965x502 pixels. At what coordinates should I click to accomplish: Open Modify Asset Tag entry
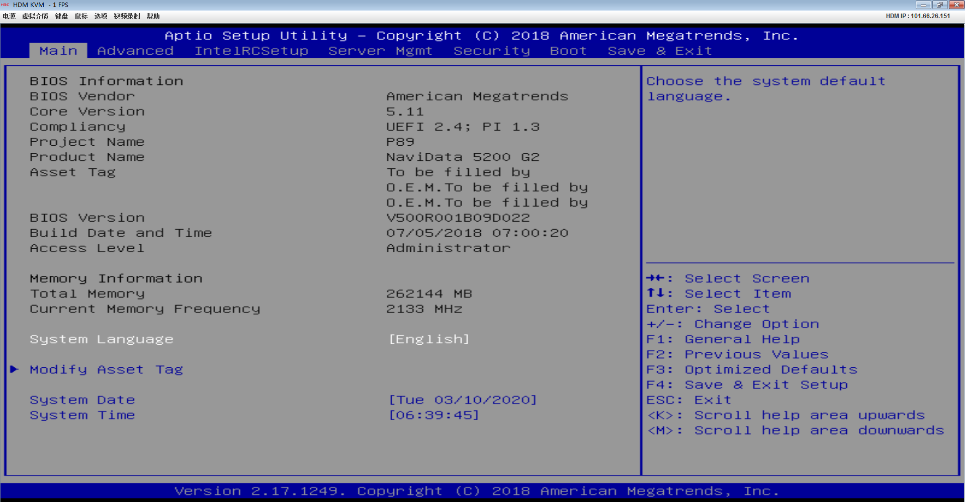(106, 369)
